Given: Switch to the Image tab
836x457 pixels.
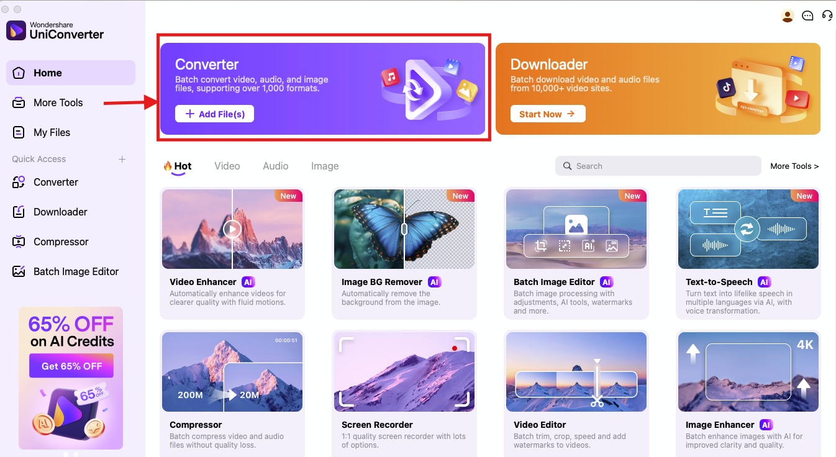Looking at the screenshot, I should pyautogui.click(x=325, y=166).
